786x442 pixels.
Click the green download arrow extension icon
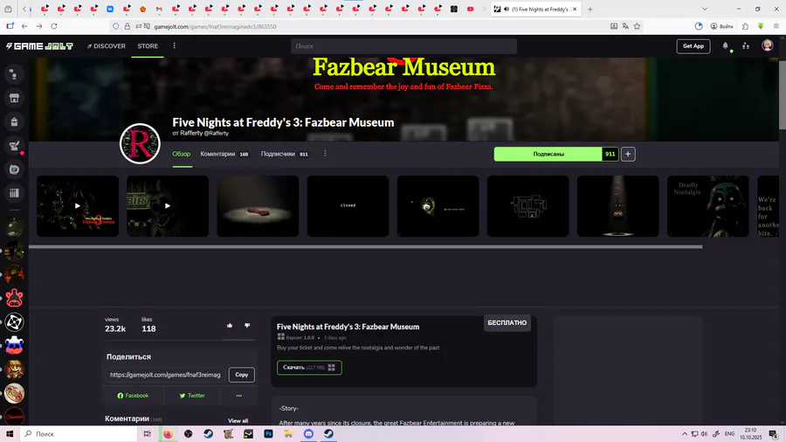[761, 26]
